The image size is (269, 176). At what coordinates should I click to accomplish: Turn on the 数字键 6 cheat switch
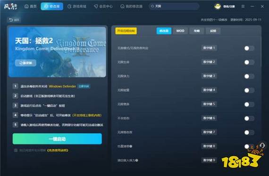249,119
